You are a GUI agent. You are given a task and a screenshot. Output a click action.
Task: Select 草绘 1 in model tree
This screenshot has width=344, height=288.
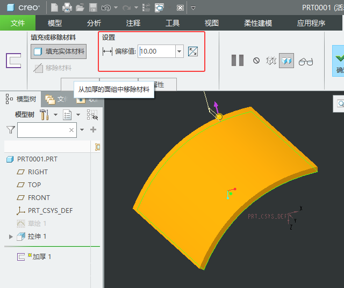[31, 224]
